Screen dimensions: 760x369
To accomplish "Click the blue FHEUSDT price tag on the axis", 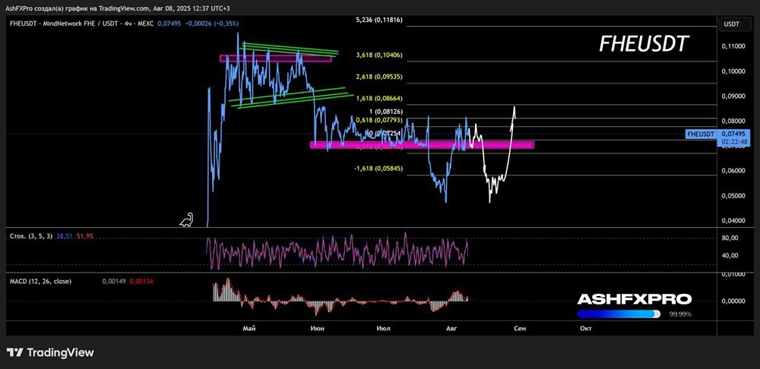I will 701,134.
